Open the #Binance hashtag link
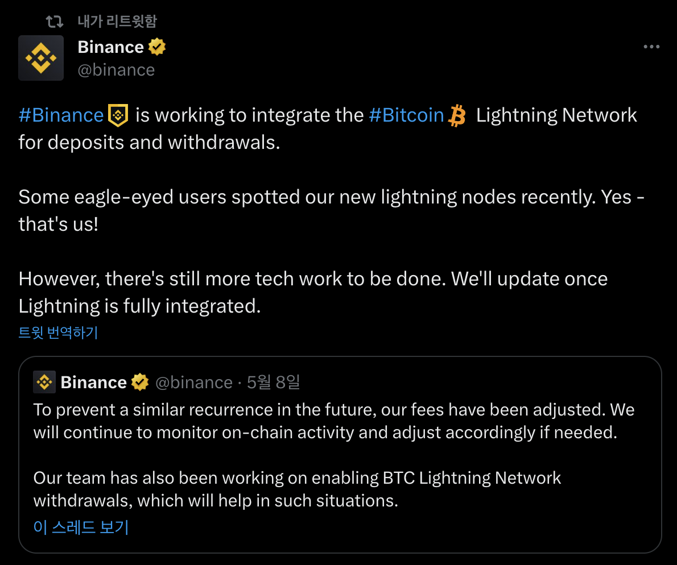Image resolution: width=677 pixels, height=565 pixels. pyautogui.click(x=61, y=115)
